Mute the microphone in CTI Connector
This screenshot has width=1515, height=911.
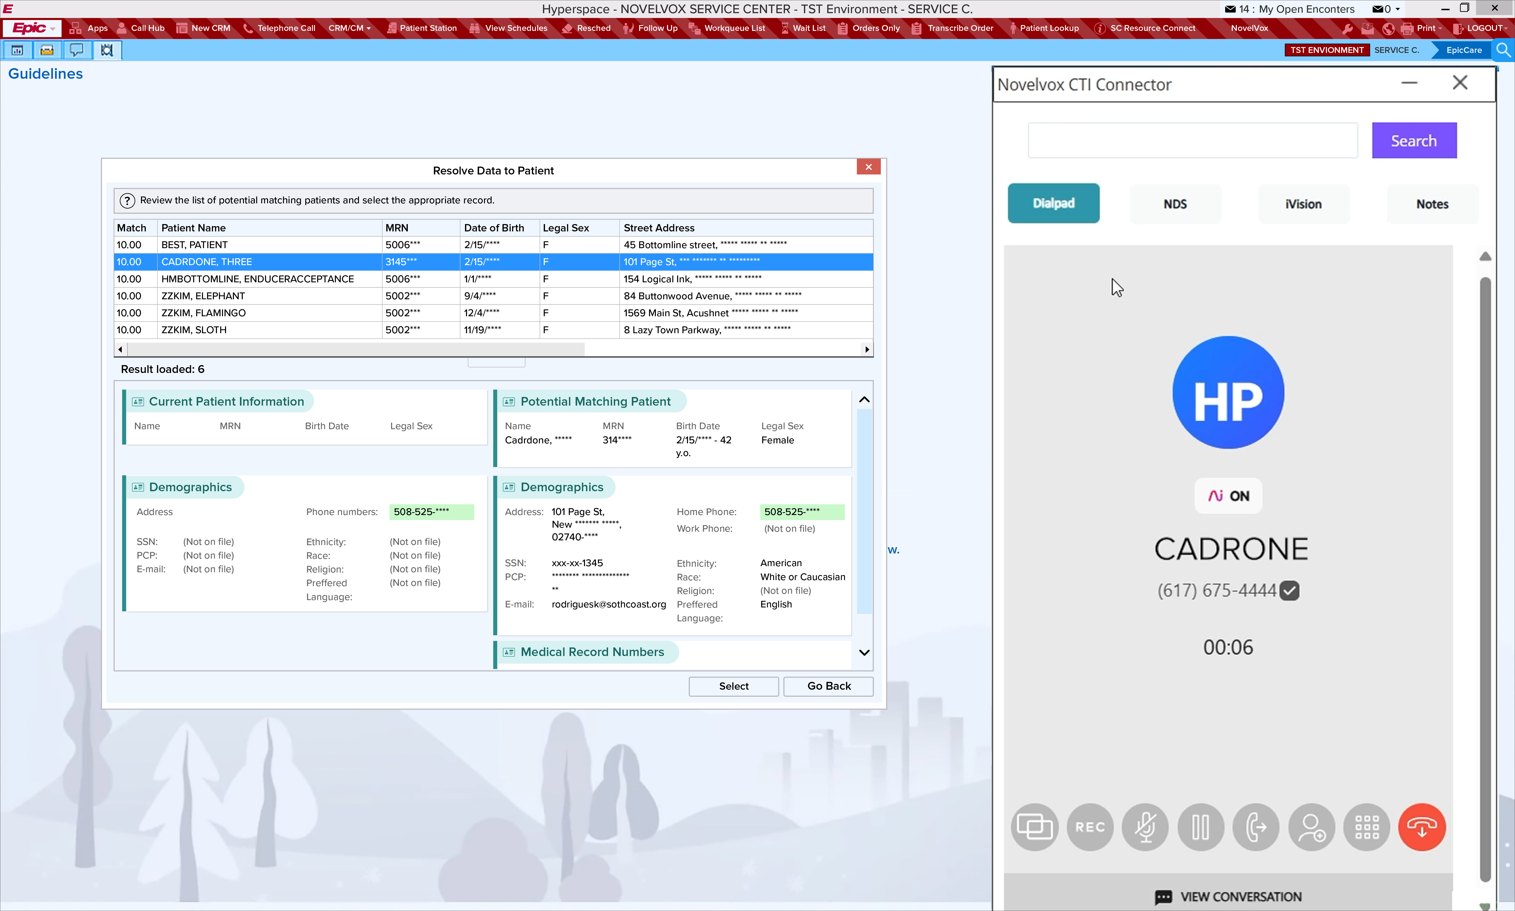pos(1145,827)
